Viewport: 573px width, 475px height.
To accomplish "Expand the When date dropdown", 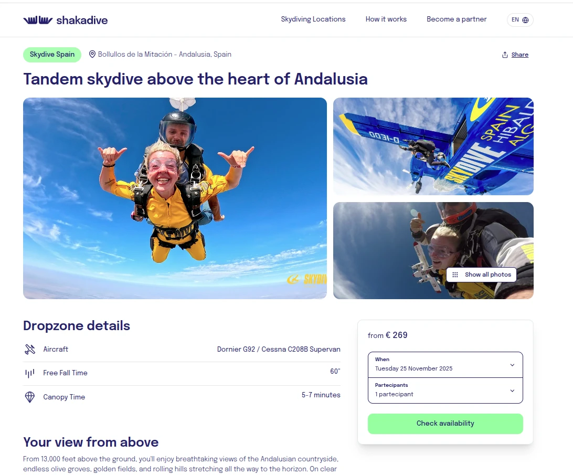I will click(445, 365).
